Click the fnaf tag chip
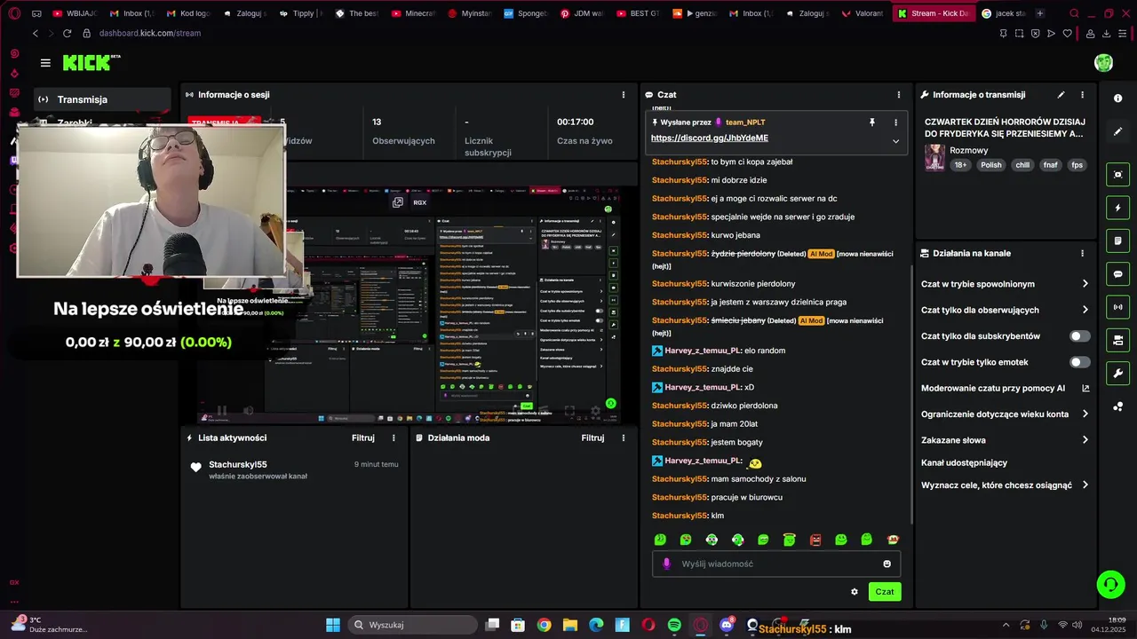 [1050, 165]
